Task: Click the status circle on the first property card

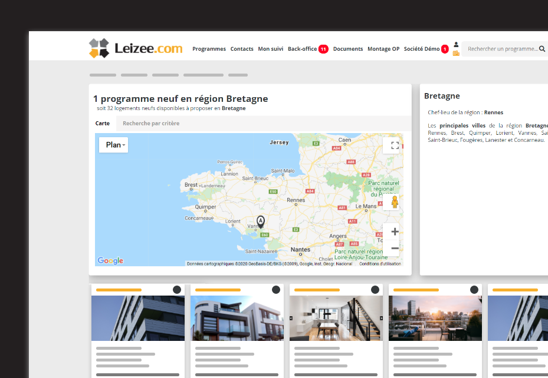Action: click(x=176, y=289)
